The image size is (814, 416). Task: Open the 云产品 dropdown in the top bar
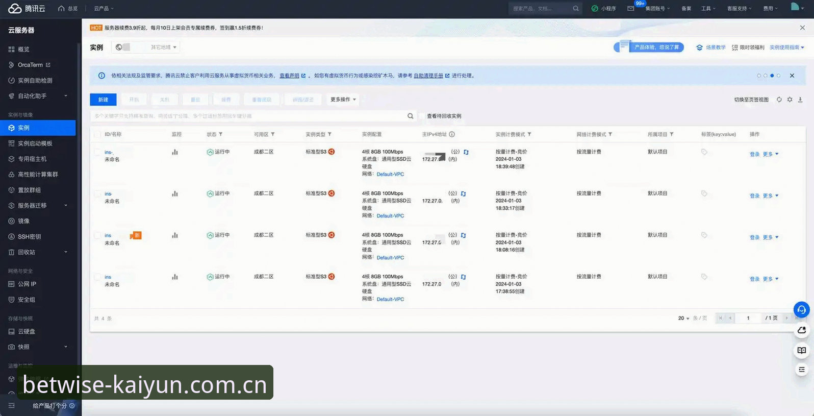(x=104, y=9)
